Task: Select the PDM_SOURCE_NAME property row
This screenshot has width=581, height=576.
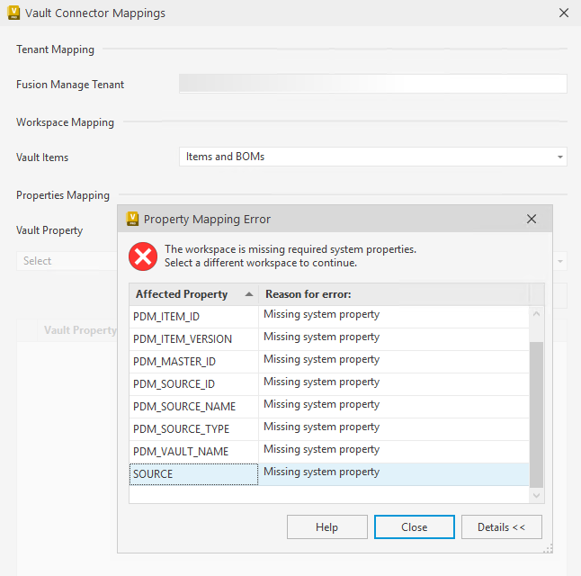Action: click(193, 407)
